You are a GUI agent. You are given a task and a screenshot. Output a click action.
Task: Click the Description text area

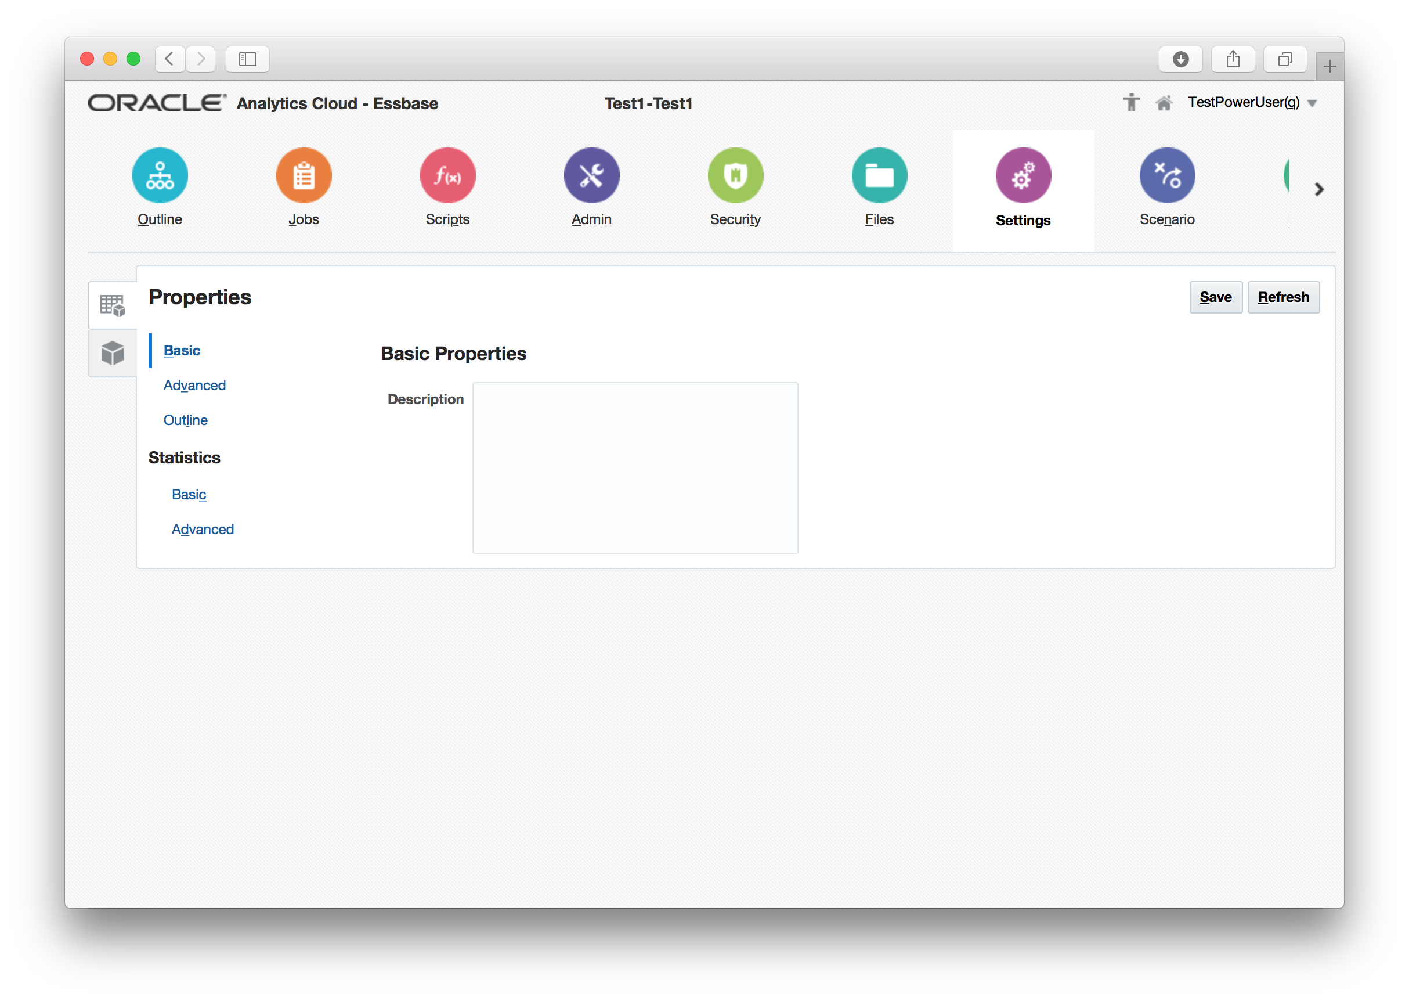[635, 467]
